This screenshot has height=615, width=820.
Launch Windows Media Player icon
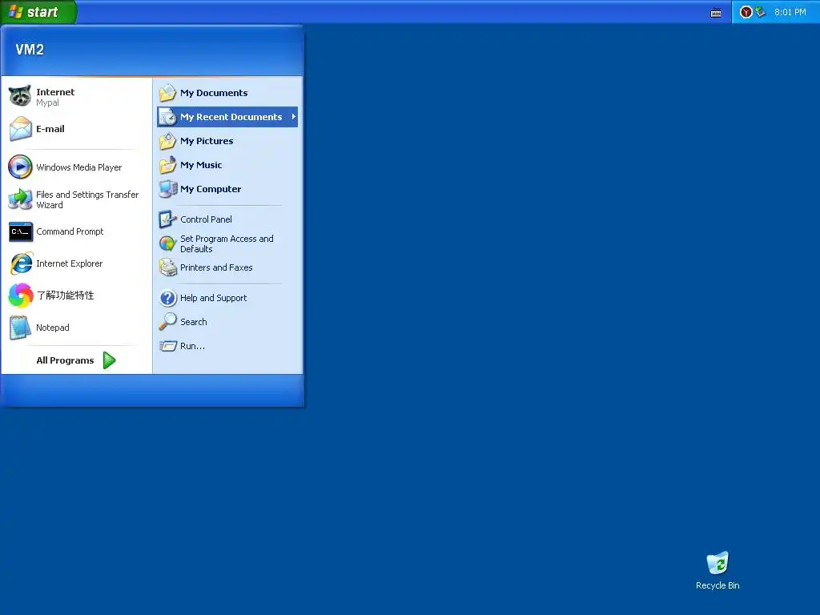click(20, 167)
